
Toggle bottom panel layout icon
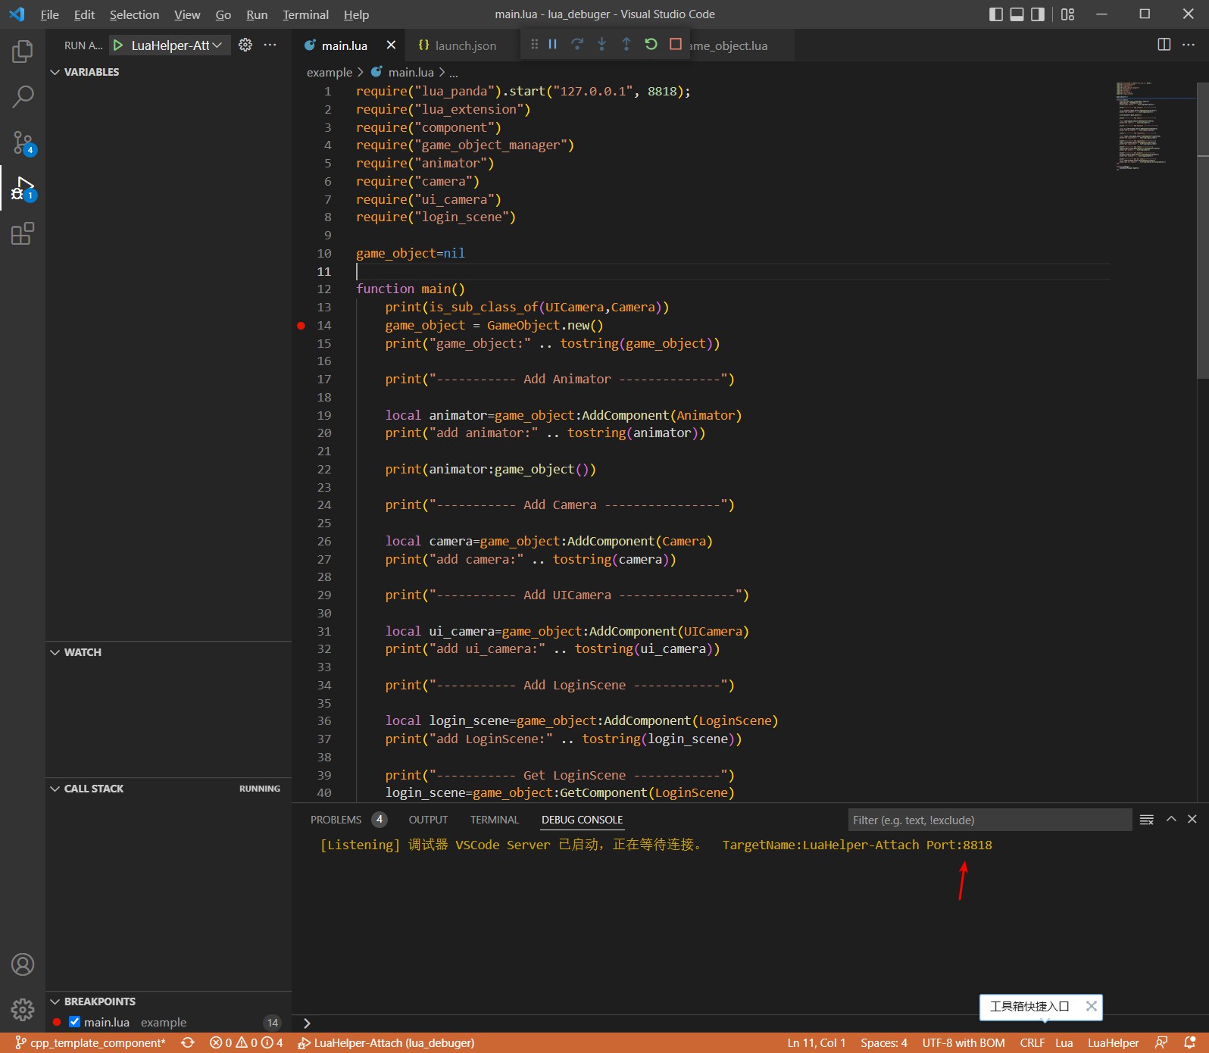tap(1017, 14)
